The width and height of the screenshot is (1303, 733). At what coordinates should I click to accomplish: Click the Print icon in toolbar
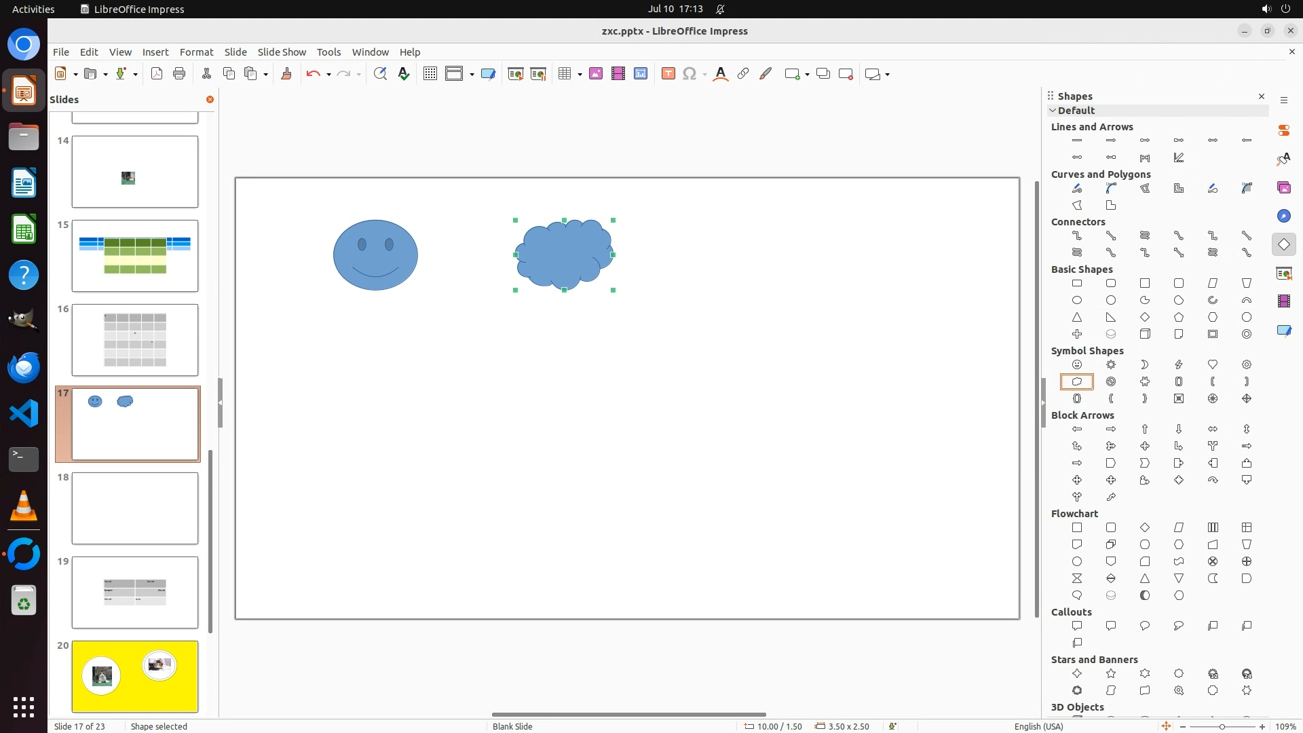(x=179, y=74)
